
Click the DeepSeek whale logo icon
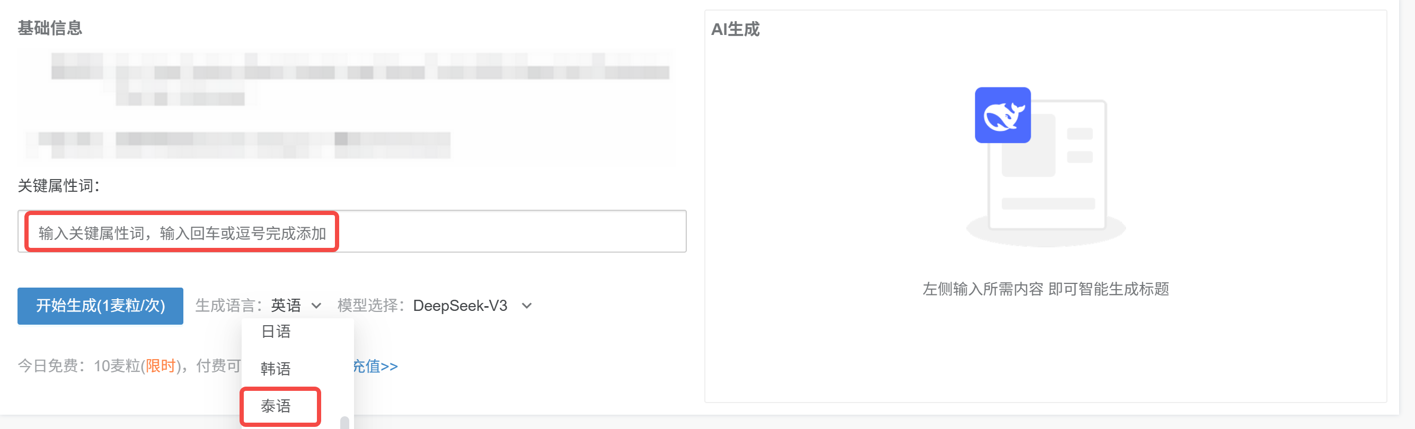1003,115
